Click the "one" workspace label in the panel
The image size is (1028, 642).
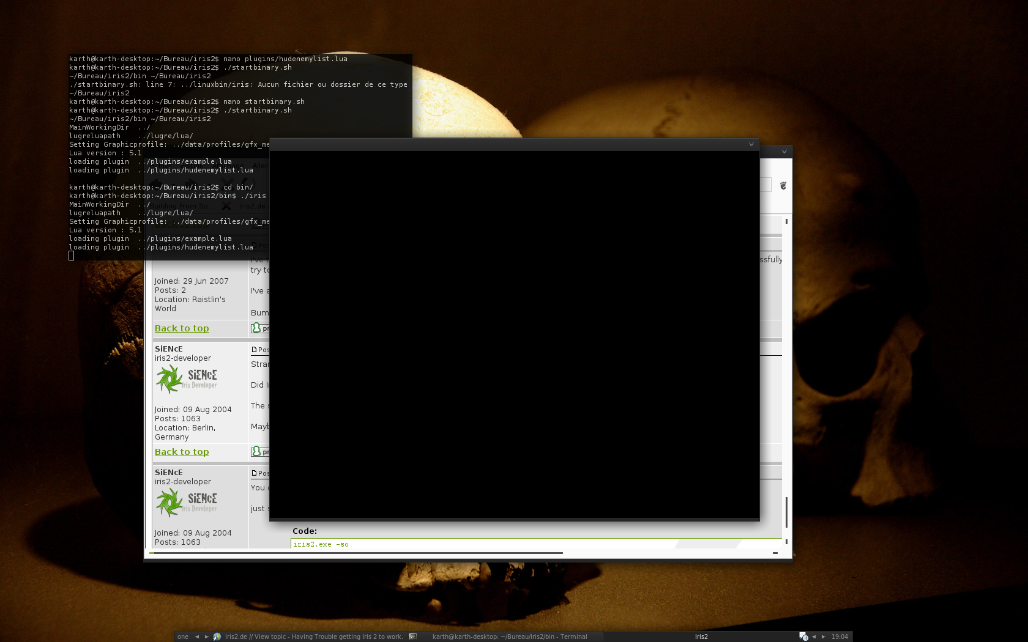click(183, 636)
